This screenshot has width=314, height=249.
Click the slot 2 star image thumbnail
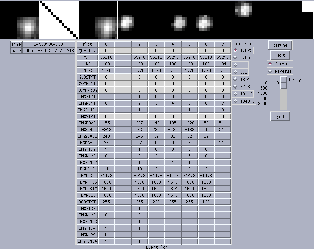click(98, 20)
